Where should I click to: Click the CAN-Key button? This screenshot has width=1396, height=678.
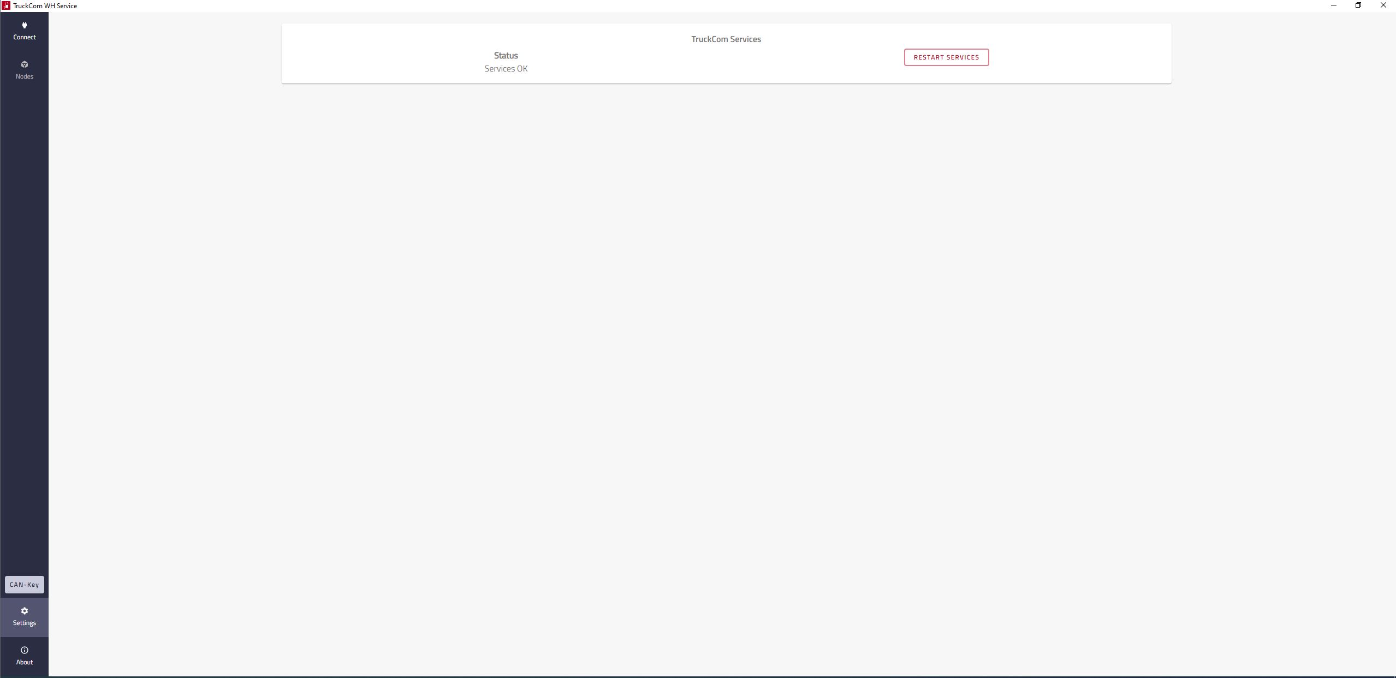tap(25, 585)
